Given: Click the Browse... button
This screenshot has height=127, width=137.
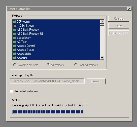Looking at the screenshot, I should (96, 81).
